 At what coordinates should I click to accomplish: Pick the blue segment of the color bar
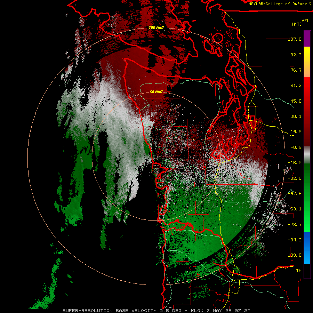[307, 248]
